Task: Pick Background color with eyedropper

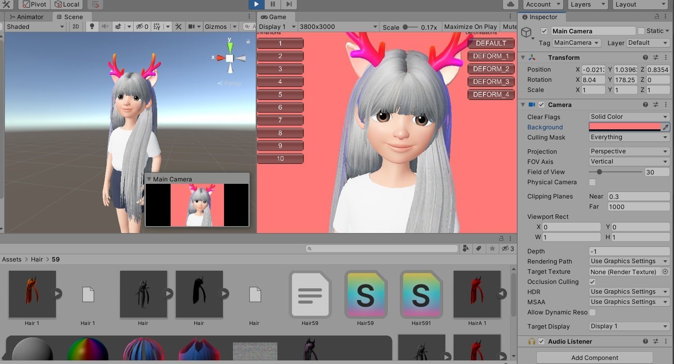Action: point(665,127)
